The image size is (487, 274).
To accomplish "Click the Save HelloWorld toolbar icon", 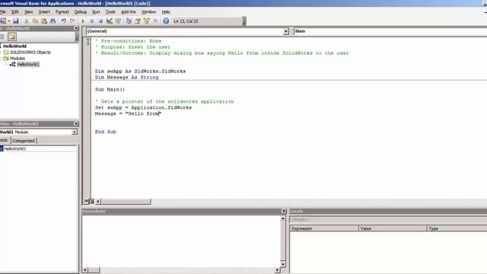I will pos(16,21).
